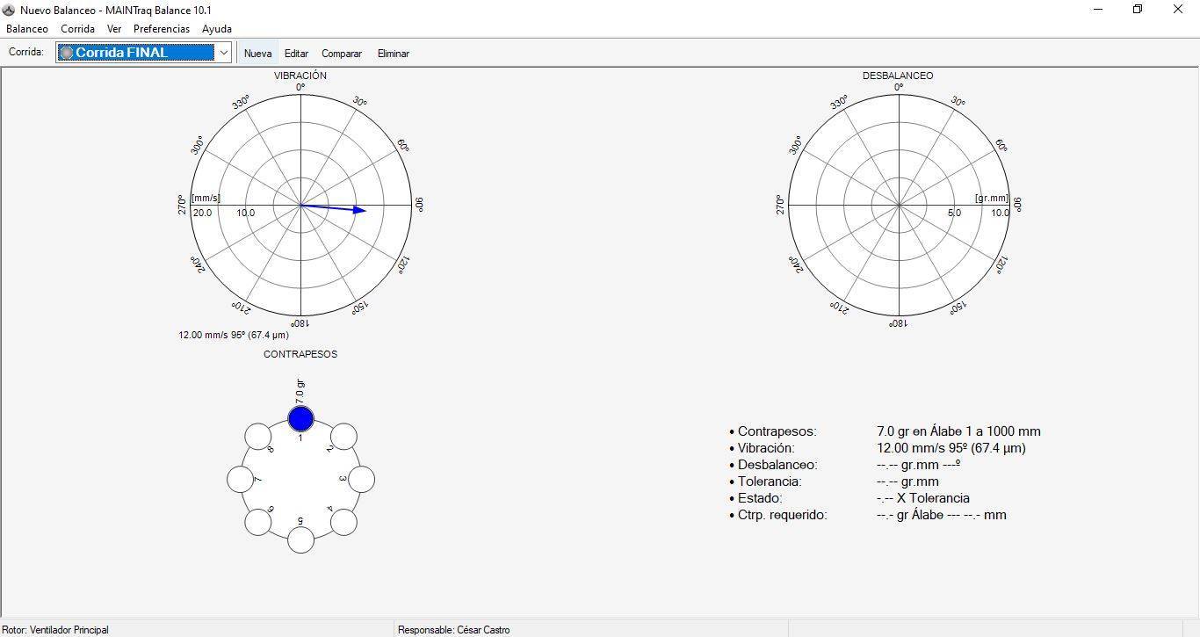Open the Corrida dropdown list
1200x637 pixels.
pos(224,53)
